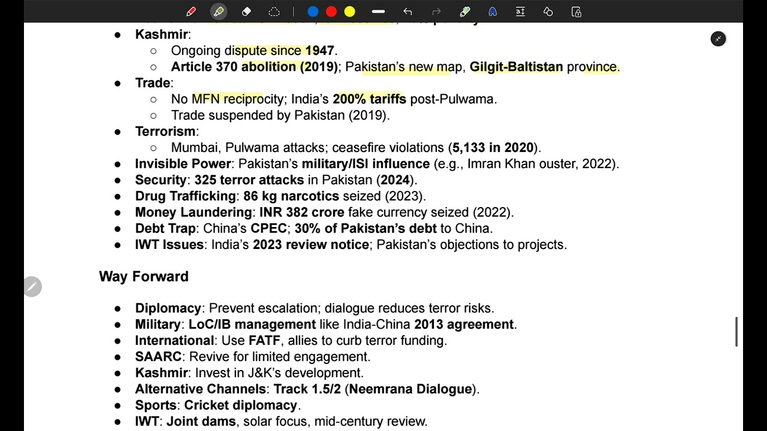Select the eraser tool
This screenshot has width=767, height=431.
(x=246, y=11)
